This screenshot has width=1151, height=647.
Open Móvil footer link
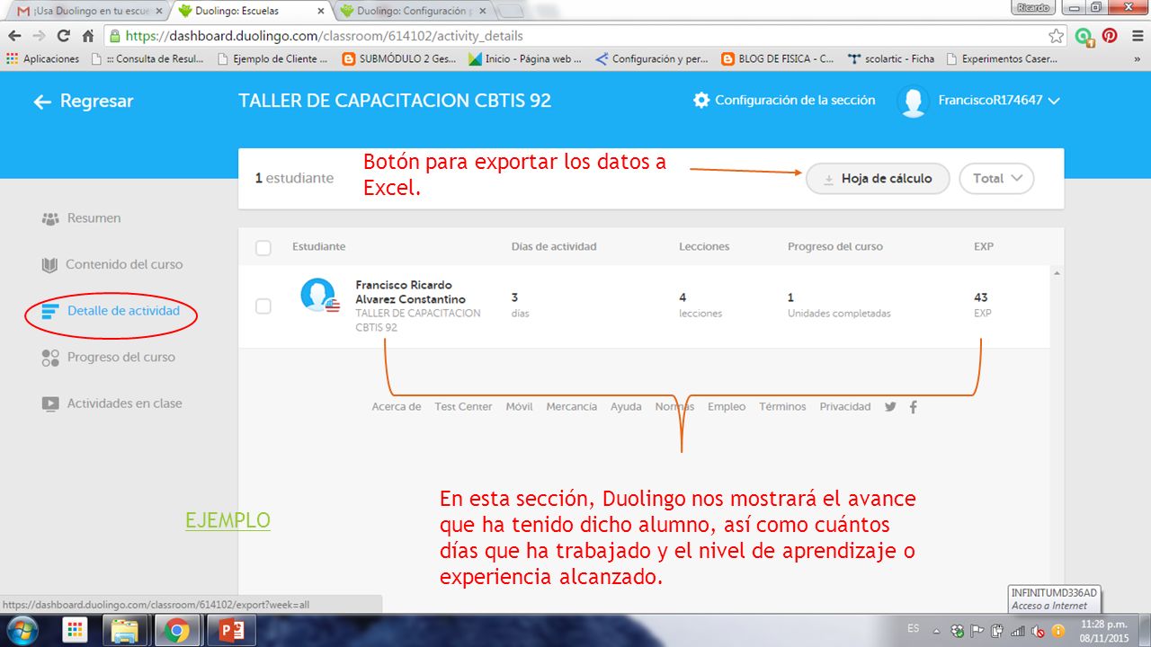(519, 407)
